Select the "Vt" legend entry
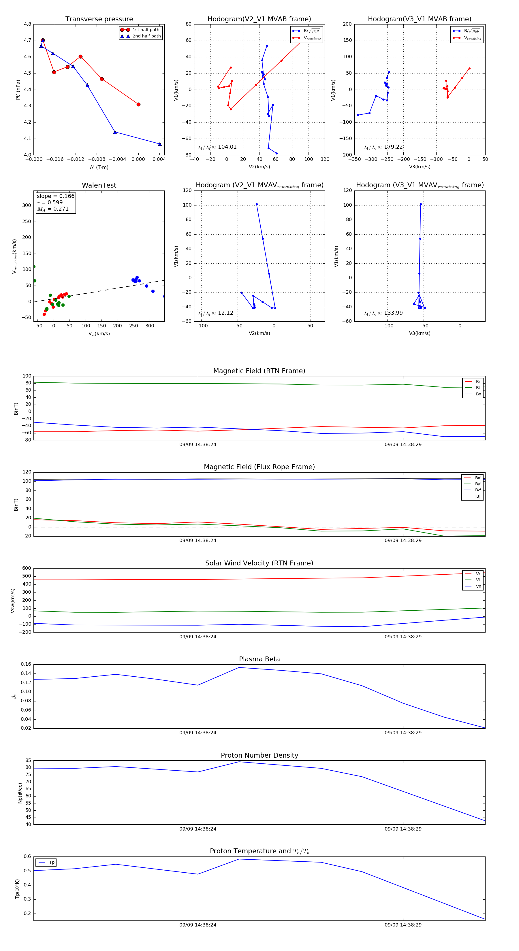 click(x=473, y=580)
